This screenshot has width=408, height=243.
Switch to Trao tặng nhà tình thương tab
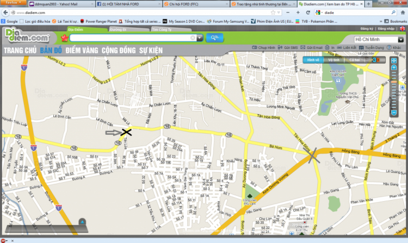(x=263, y=4)
